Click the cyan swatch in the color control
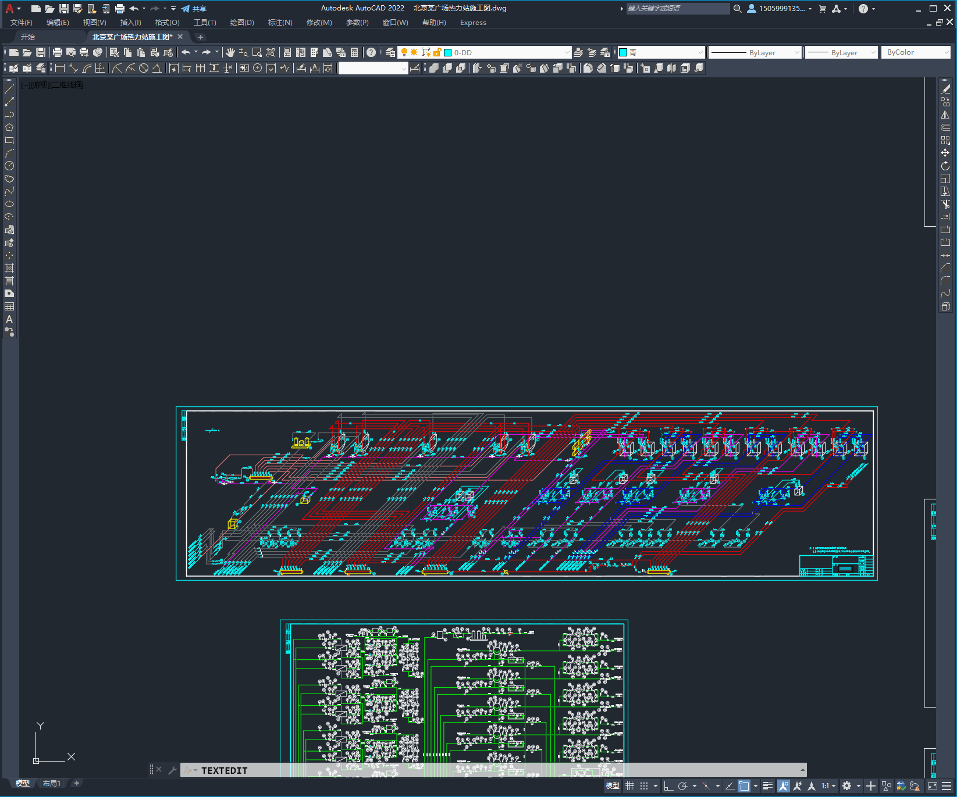 click(x=623, y=52)
